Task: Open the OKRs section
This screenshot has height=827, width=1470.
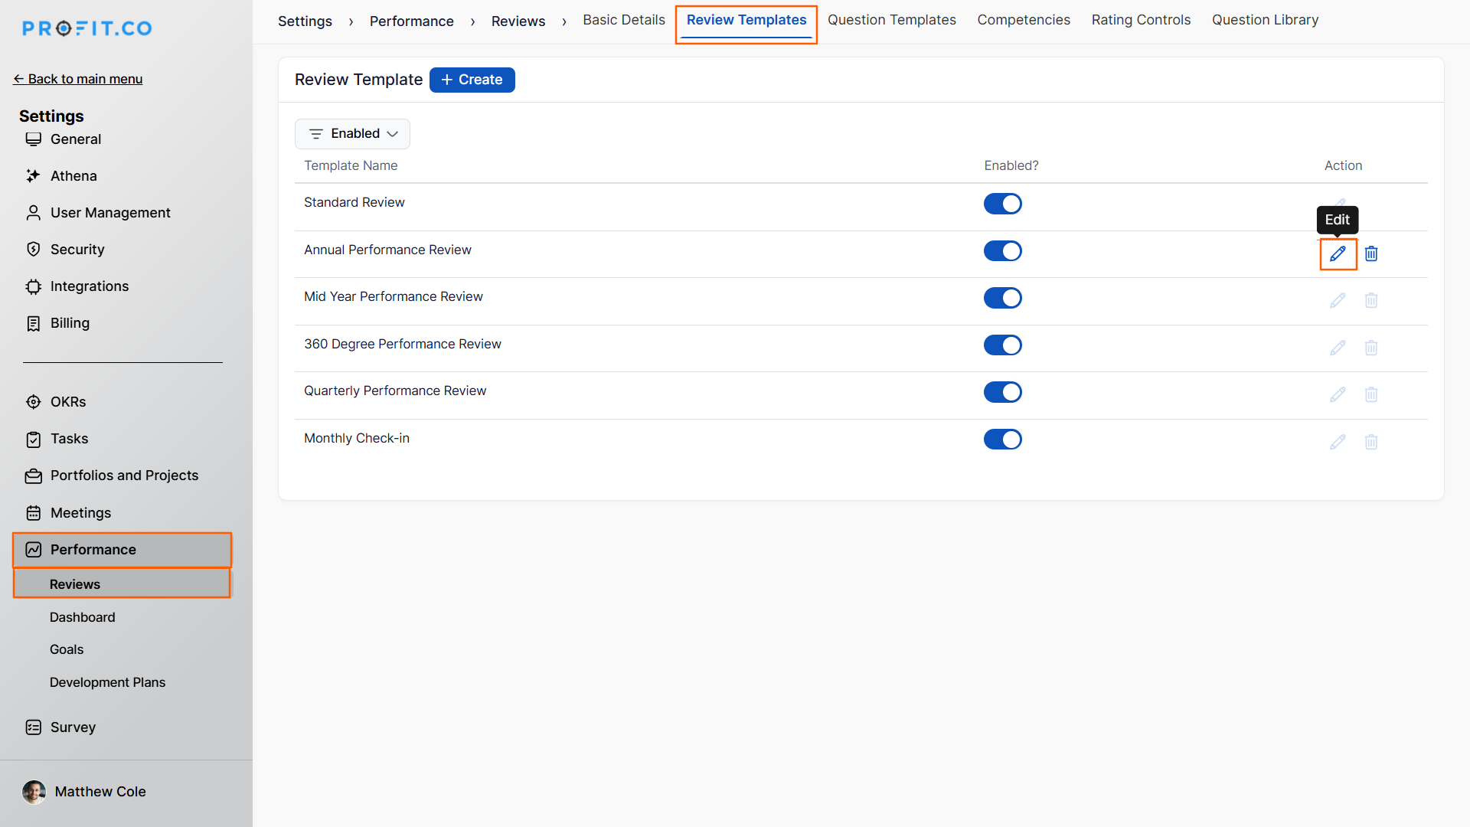Action: (x=68, y=402)
